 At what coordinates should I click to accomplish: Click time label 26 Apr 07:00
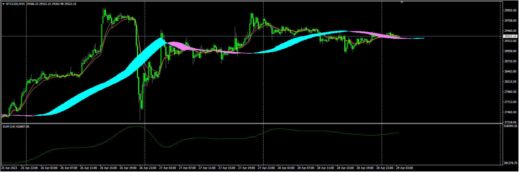[x=69, y=168]
